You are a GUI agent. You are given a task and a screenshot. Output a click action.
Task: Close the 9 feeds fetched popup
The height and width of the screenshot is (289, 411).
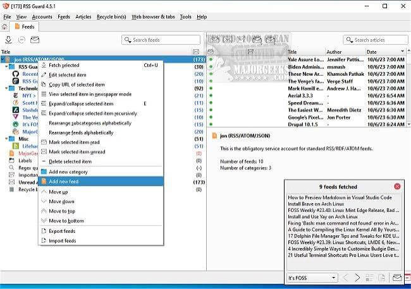pos(397,187)
